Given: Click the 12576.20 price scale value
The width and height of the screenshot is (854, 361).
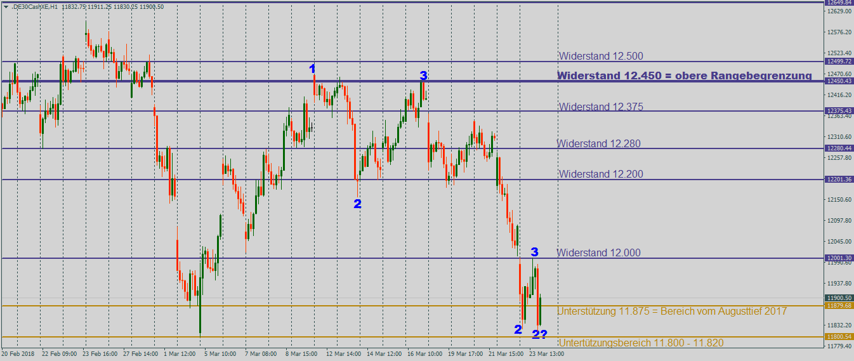Looking at the screenshot, I should pyautogui.click(x=839, y=32).
